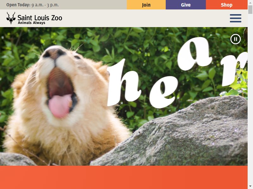Click the white letter 'e' overlay

163,92
